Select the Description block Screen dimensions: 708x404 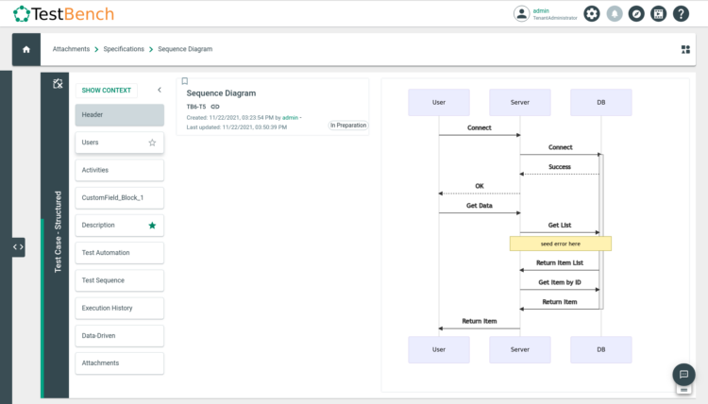tap(120, 226)
